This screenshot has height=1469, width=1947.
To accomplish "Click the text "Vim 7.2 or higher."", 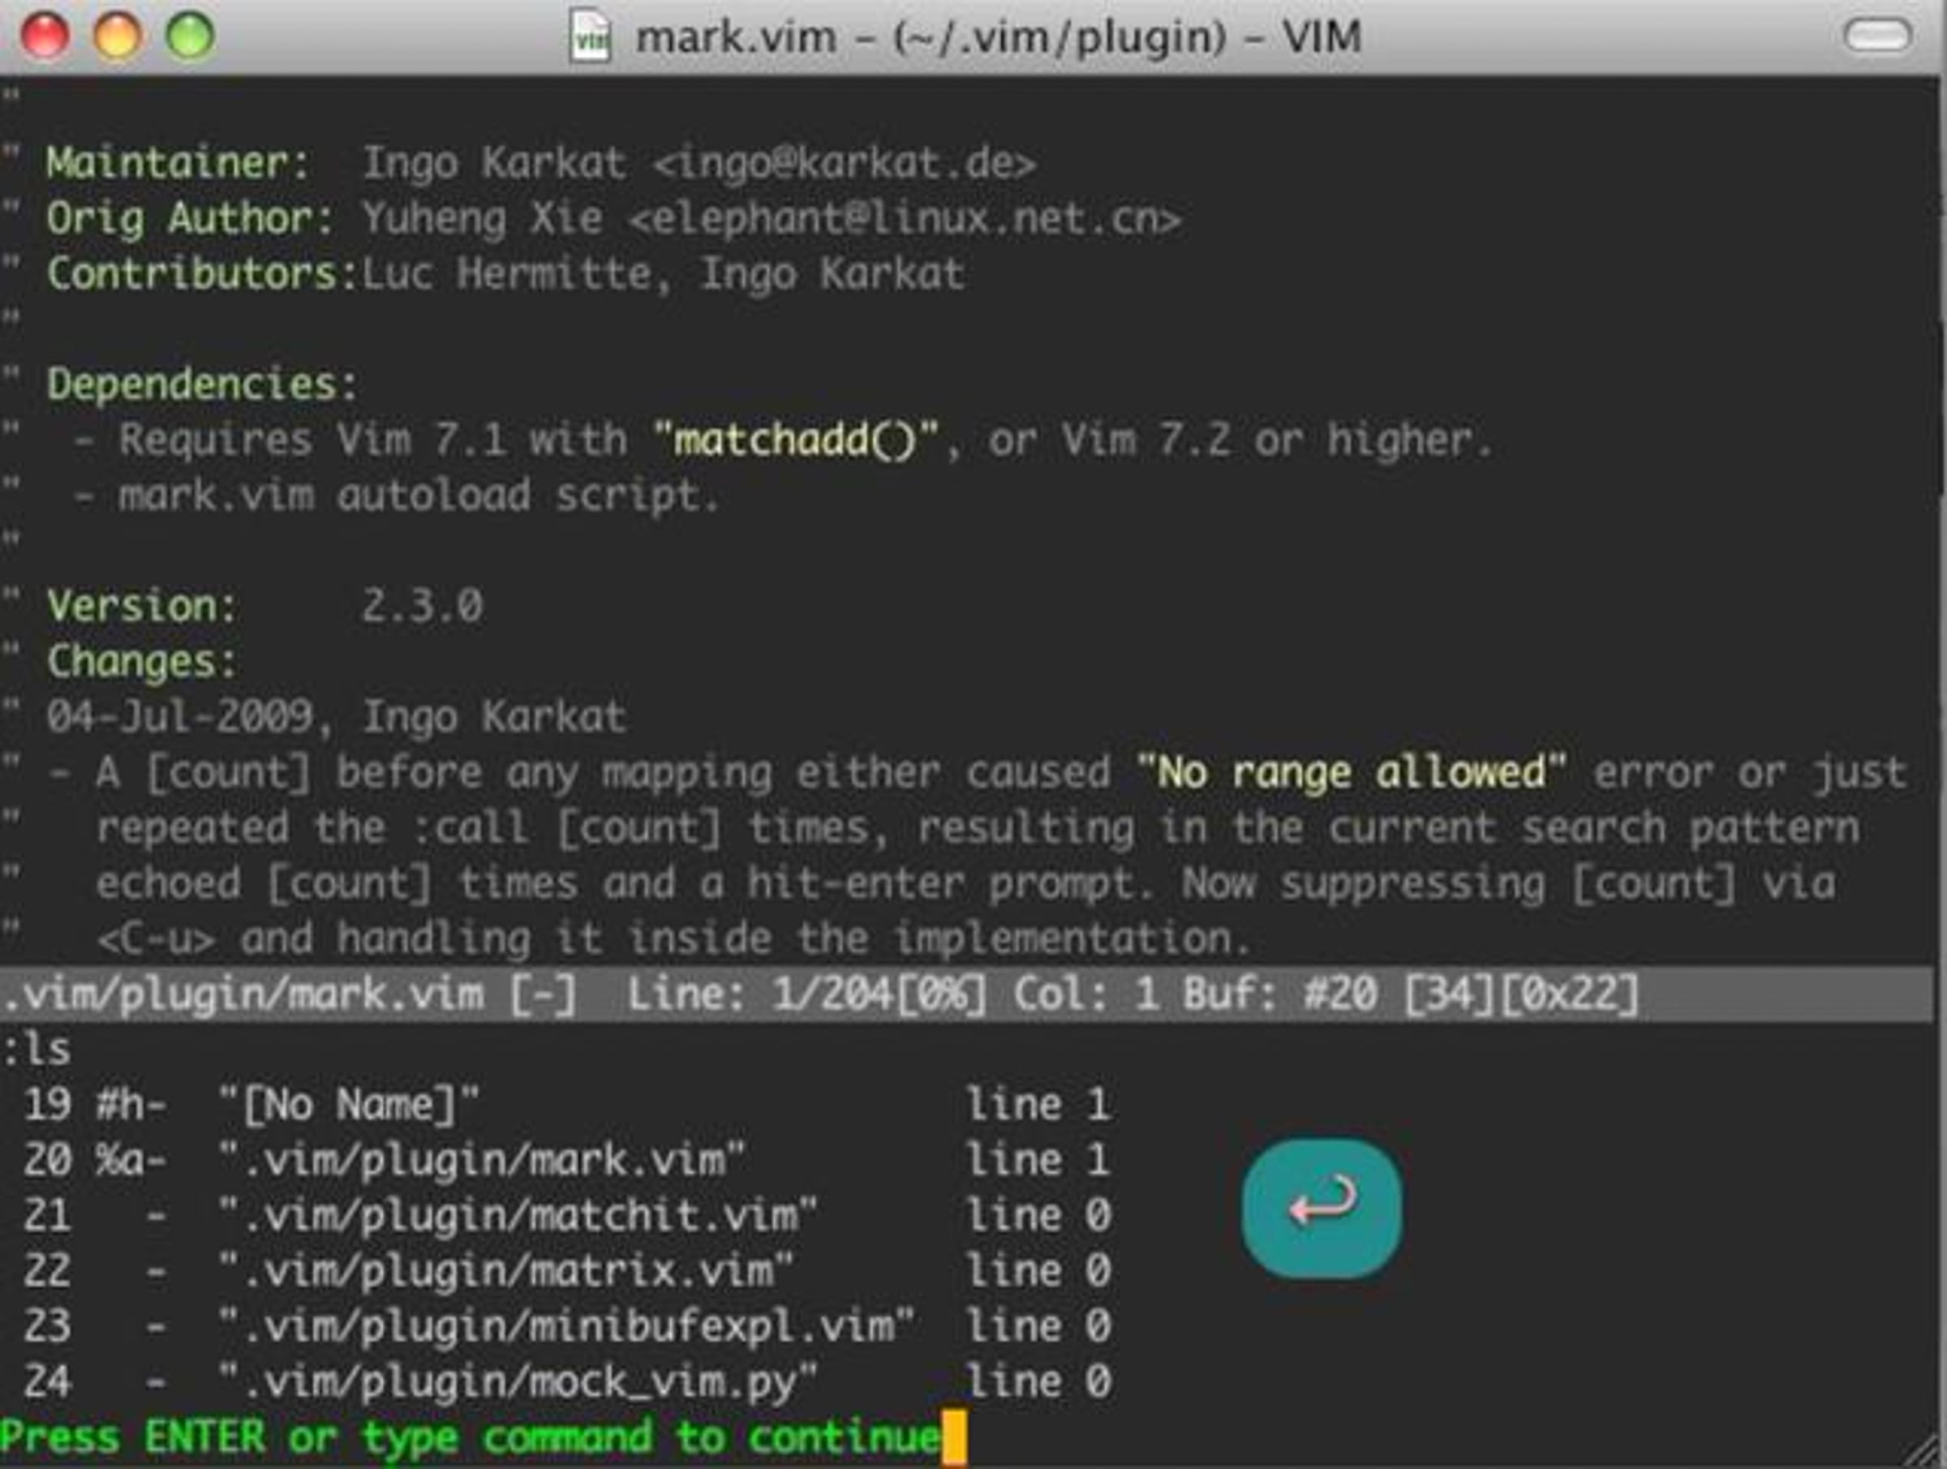I will [x=1276, y=439].
